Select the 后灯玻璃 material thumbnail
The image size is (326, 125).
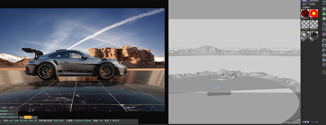coord(314,24)
